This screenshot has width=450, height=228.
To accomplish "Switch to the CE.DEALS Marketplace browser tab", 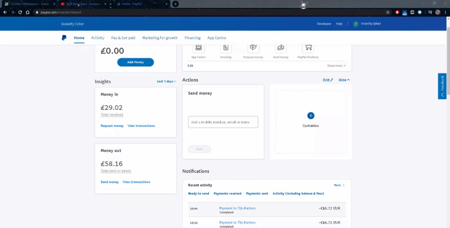I will point(29,4).
